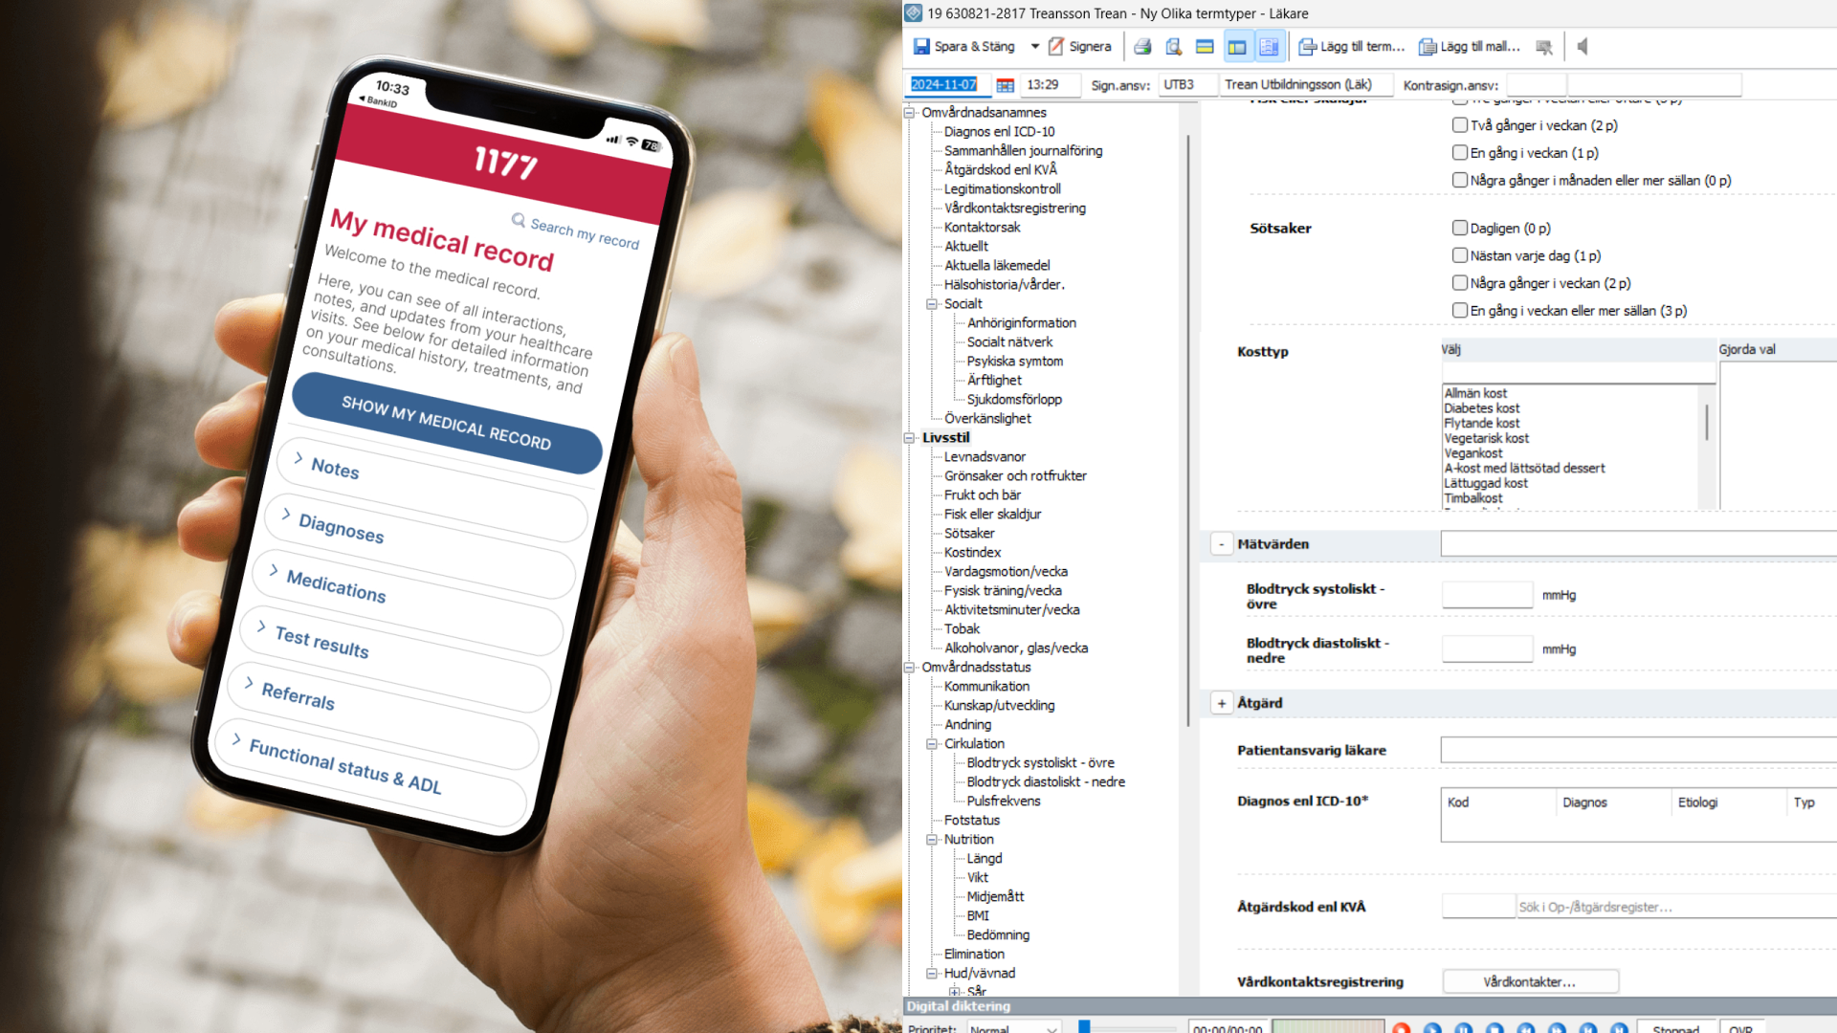Check Två gånger i veckan (2 p)
Image resolution: width=1837 pixels, height=1033 pixels.
click(1460, 125)
